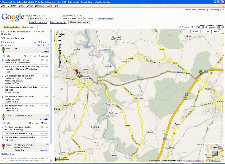Remove the Bahnhofstraße/S247 waypoint with its X
The height and width of the screenshot is (164, 225).
click(x=47, y=115)
